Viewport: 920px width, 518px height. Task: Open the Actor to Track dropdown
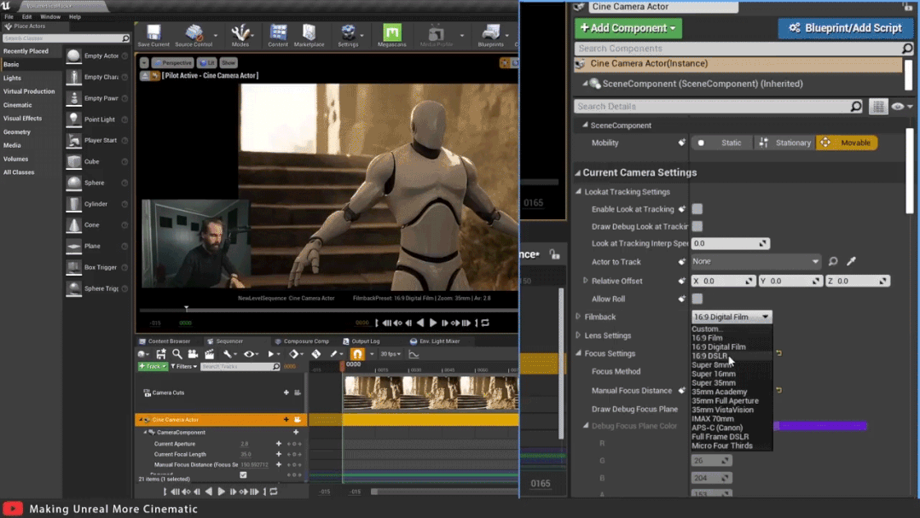755,261
